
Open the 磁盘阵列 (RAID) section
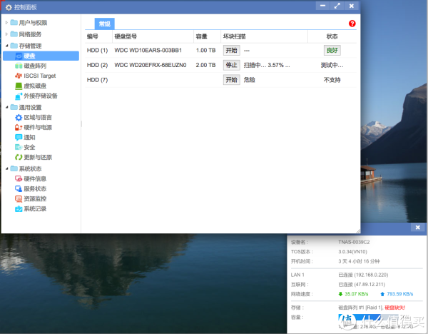(x=35, y=66)
